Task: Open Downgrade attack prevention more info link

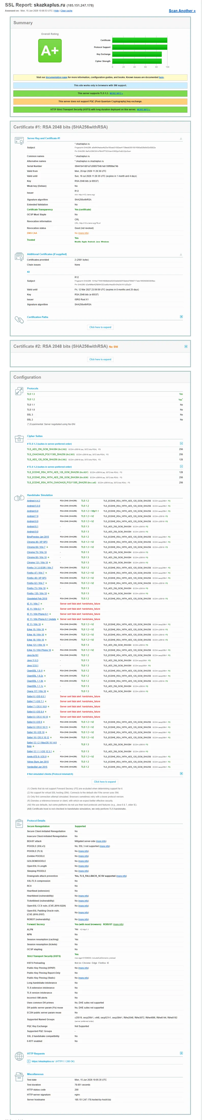Action: [x=122, y=876]
